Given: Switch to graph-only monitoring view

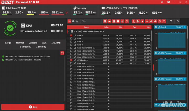Looking at the screenshot, I should coord(77,21).
